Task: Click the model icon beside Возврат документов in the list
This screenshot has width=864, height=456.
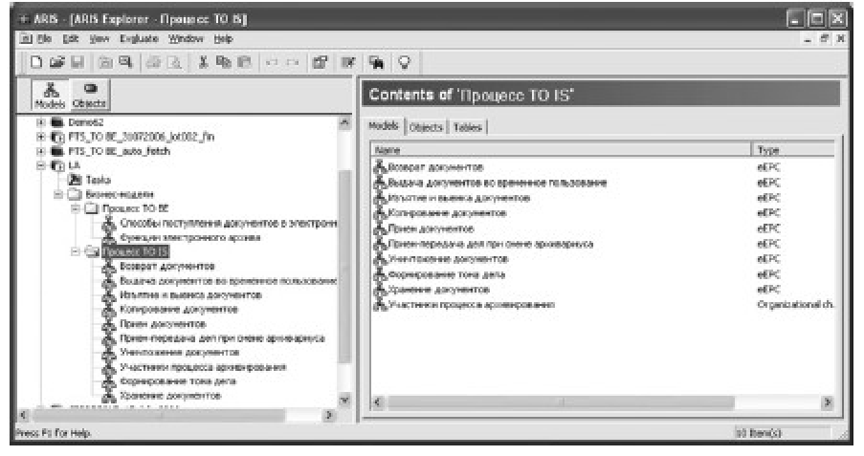Action: pyautogui.click(x=380, y=167)
